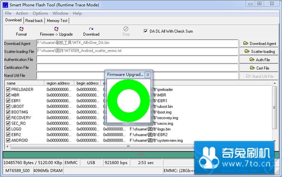This screenshot has width=282, height=177.
Task: Sort list by region address column
Action: tap(59, 83)
